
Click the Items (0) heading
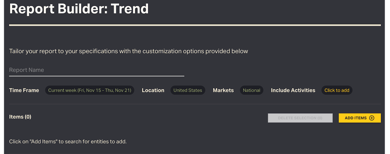pyautogui.click(x=20, y=117)
